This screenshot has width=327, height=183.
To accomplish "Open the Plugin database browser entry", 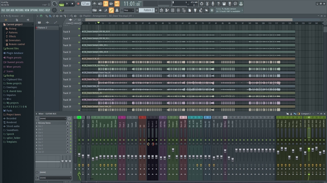I will 15,53.
